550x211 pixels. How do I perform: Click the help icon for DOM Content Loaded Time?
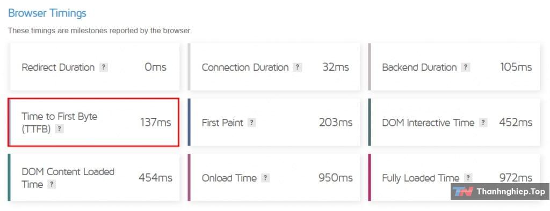tap(52, 184)
